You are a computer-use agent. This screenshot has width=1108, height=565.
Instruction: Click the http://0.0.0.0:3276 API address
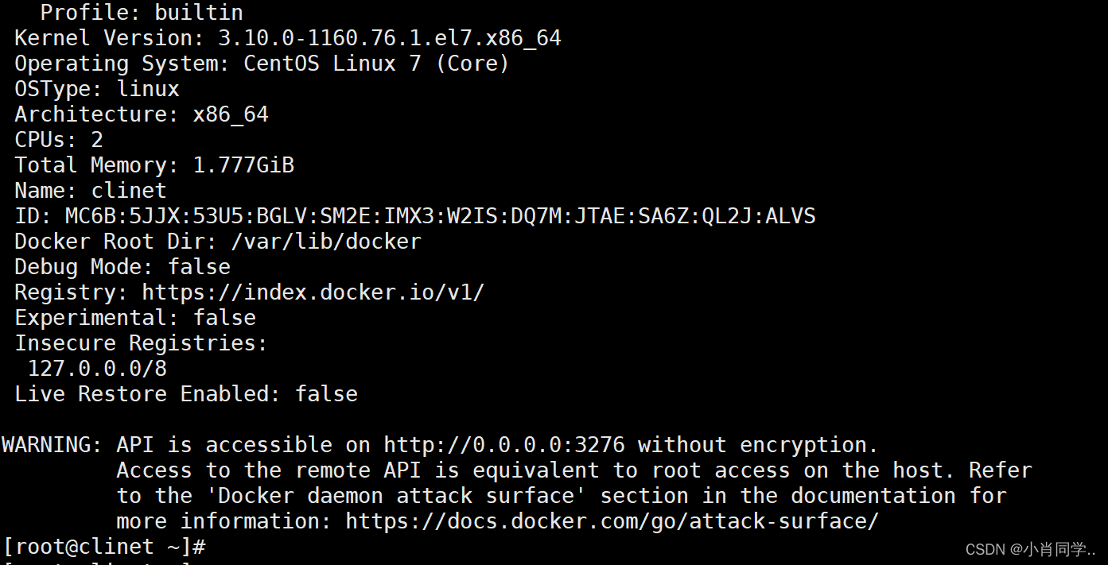pos(504,445)
